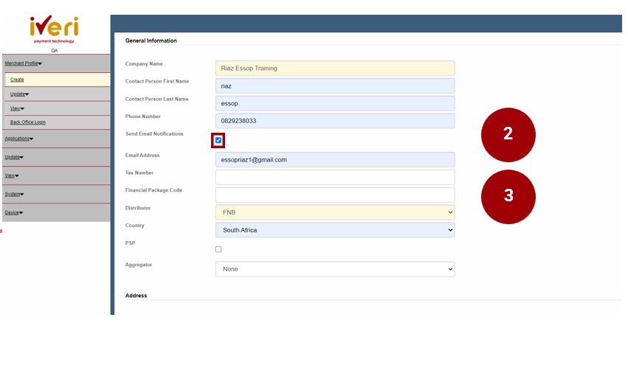
Task: Click the Company Name input field
Action: [335, 68]
